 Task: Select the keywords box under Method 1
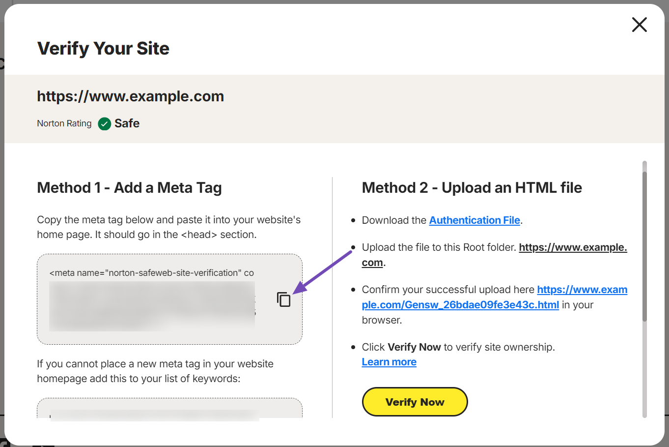169,408
